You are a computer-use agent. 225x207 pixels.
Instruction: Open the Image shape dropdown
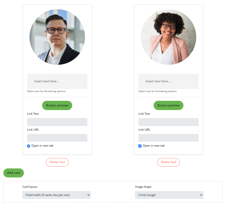[x=169, y=195]
